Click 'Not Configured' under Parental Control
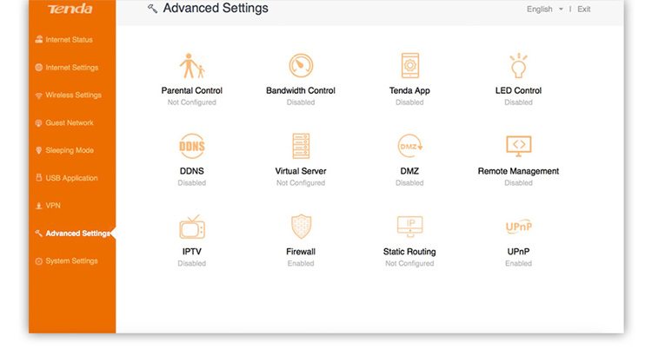This screenshot has height=362, width=652. [x=192, y=102]
